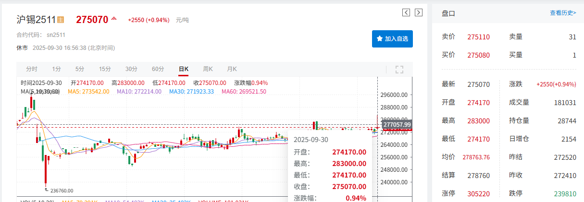Select the 日K daily chart tab

[183, 69]
